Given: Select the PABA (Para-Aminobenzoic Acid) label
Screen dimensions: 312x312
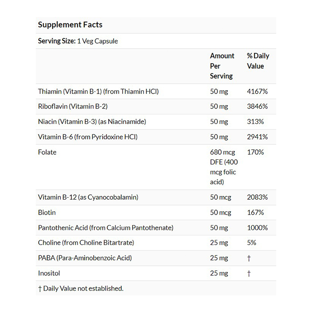Looking at the screenshot, I should (84, 258).
